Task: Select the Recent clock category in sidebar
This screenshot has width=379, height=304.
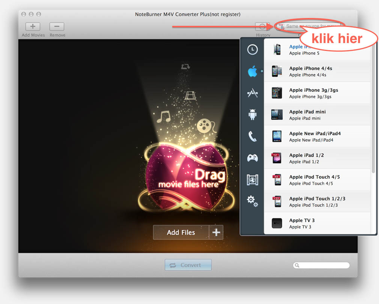Action: coord(252,49)
